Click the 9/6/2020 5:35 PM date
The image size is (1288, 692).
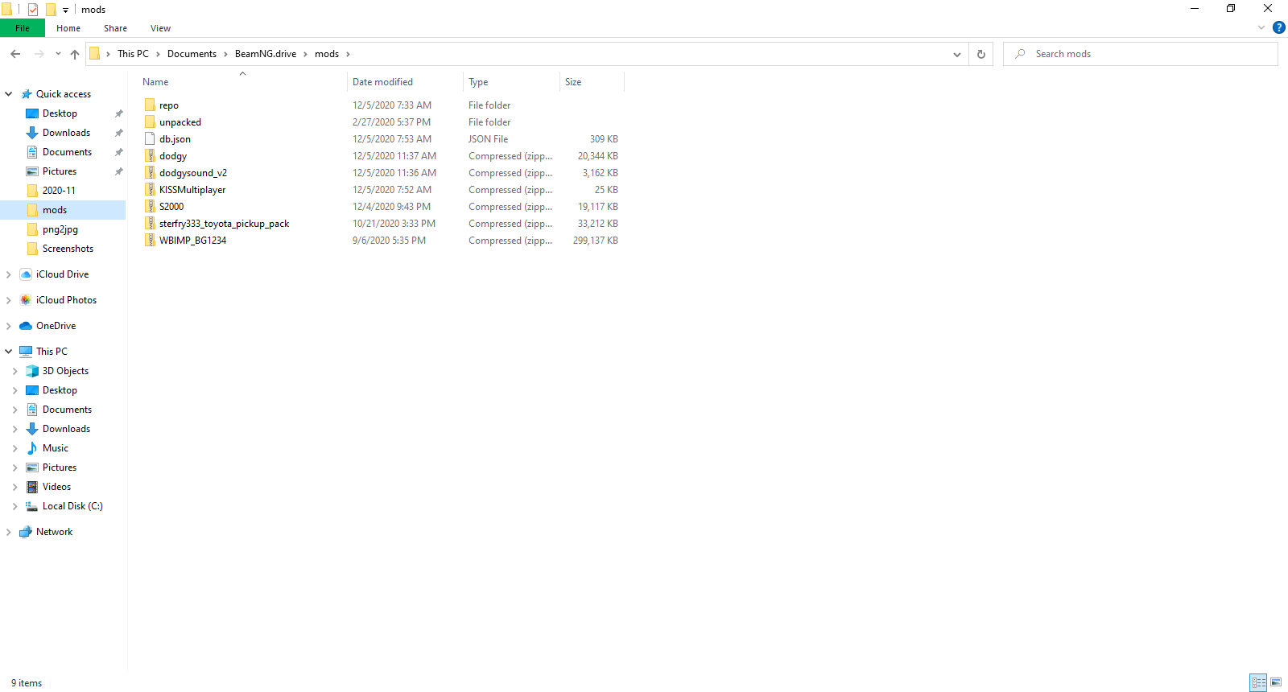(389, 241)
